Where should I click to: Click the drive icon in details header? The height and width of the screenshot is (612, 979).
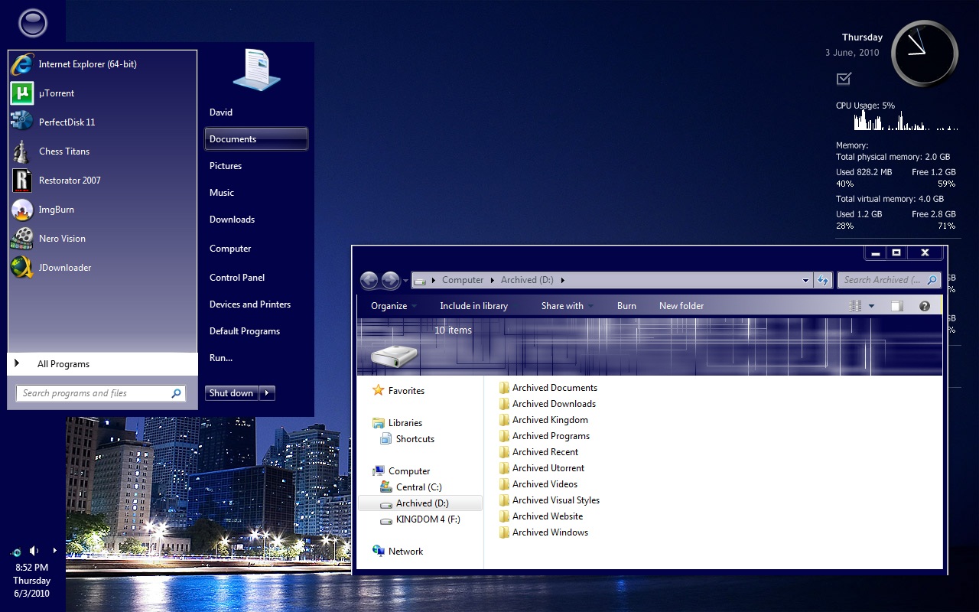pos(394,356)
